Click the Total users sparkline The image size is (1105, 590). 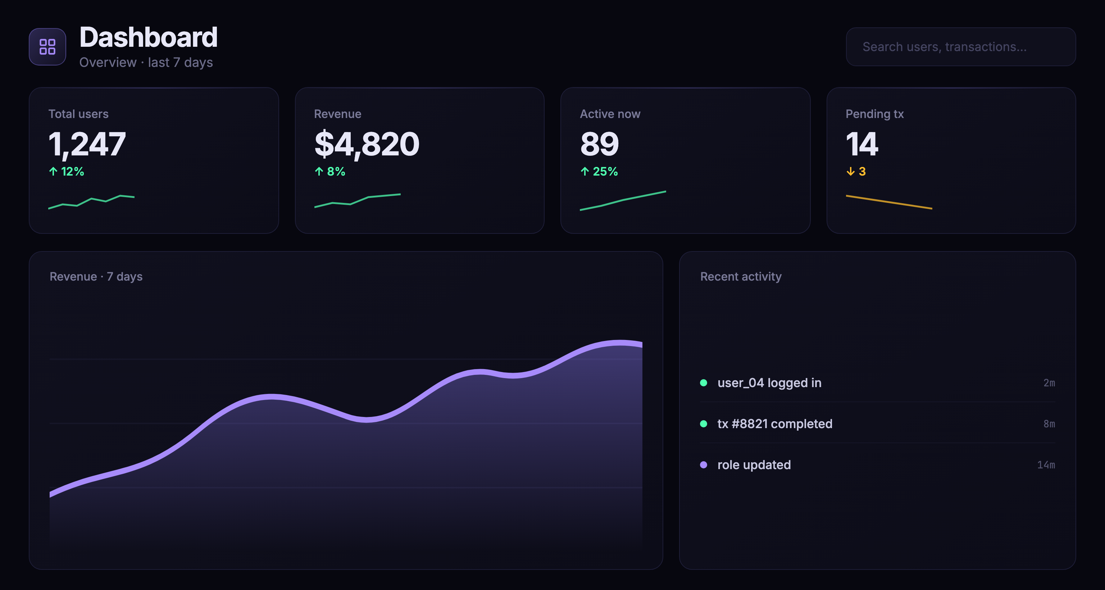91,202
